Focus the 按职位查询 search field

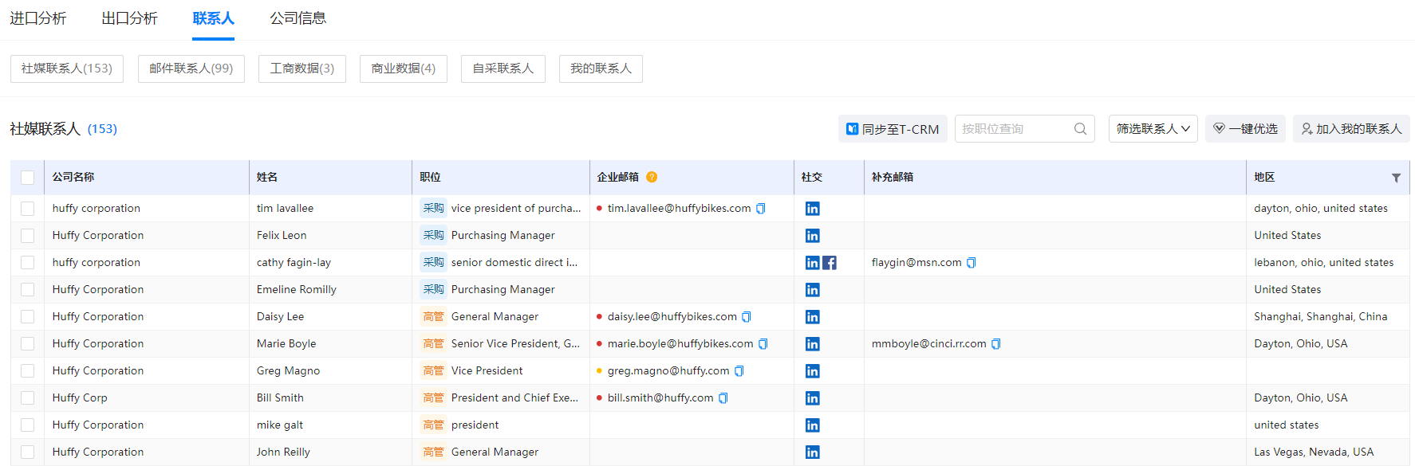coord(1013,129)
